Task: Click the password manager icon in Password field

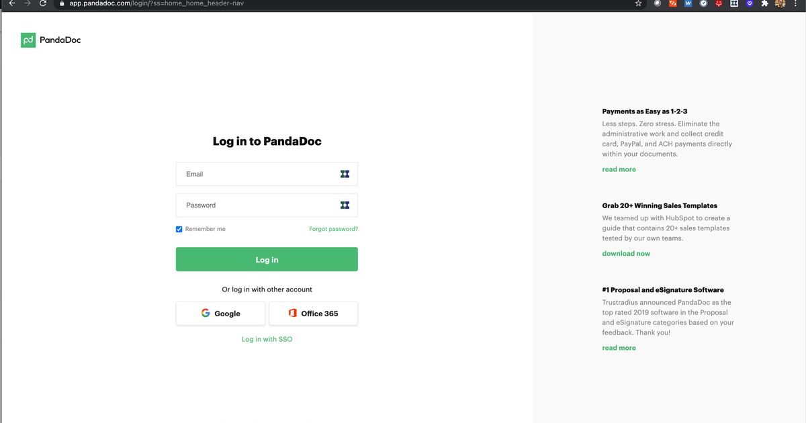Action: pos(345,205)
